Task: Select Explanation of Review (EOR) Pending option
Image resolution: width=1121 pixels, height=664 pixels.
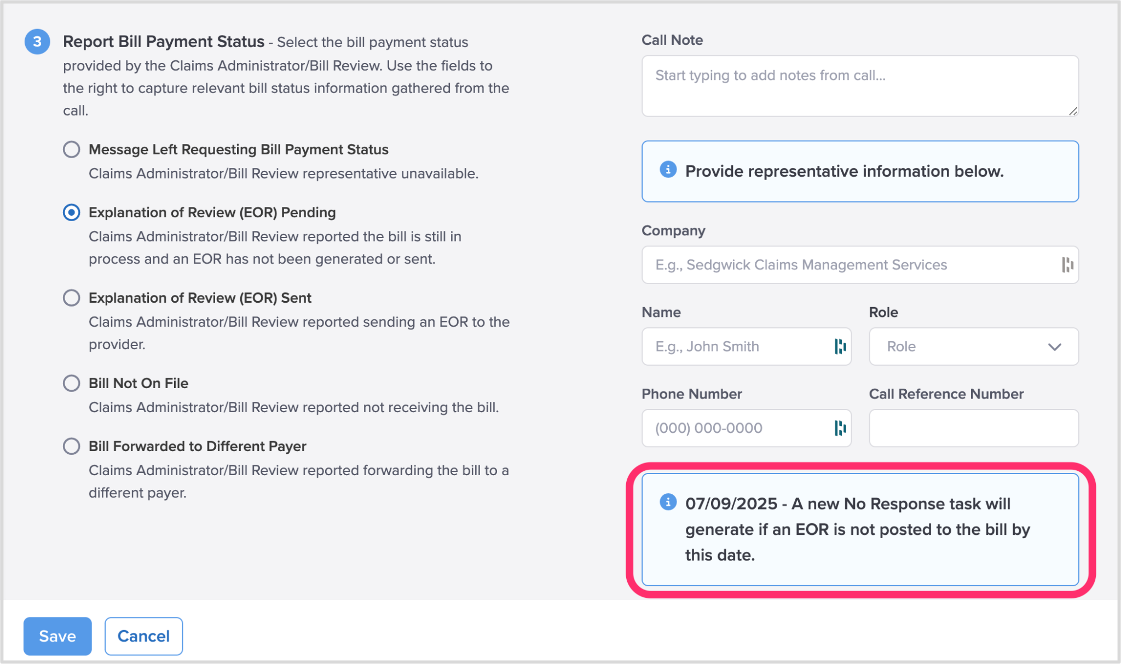Action: pos(72,212)
